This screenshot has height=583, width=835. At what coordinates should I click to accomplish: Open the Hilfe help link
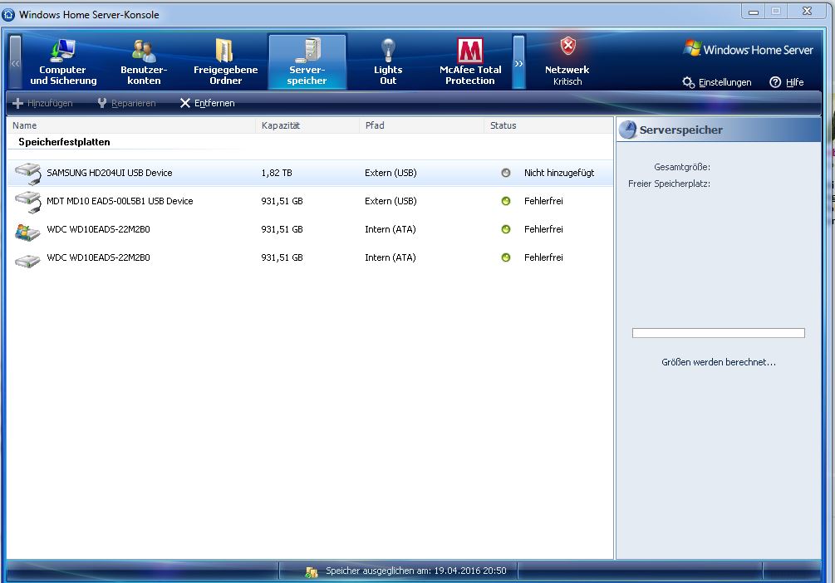[787, 82]
